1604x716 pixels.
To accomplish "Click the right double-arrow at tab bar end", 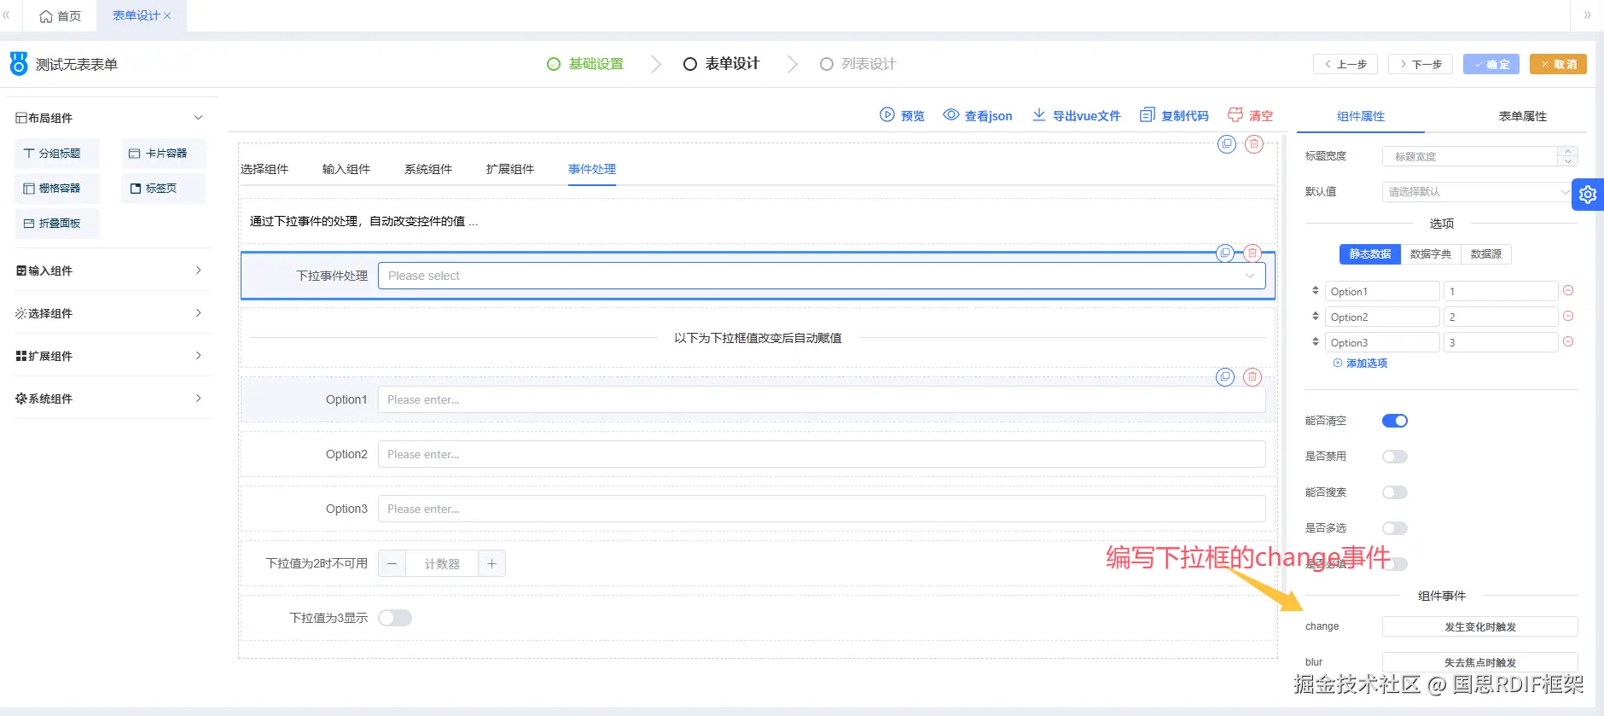I will click(x=1587, y=15).
